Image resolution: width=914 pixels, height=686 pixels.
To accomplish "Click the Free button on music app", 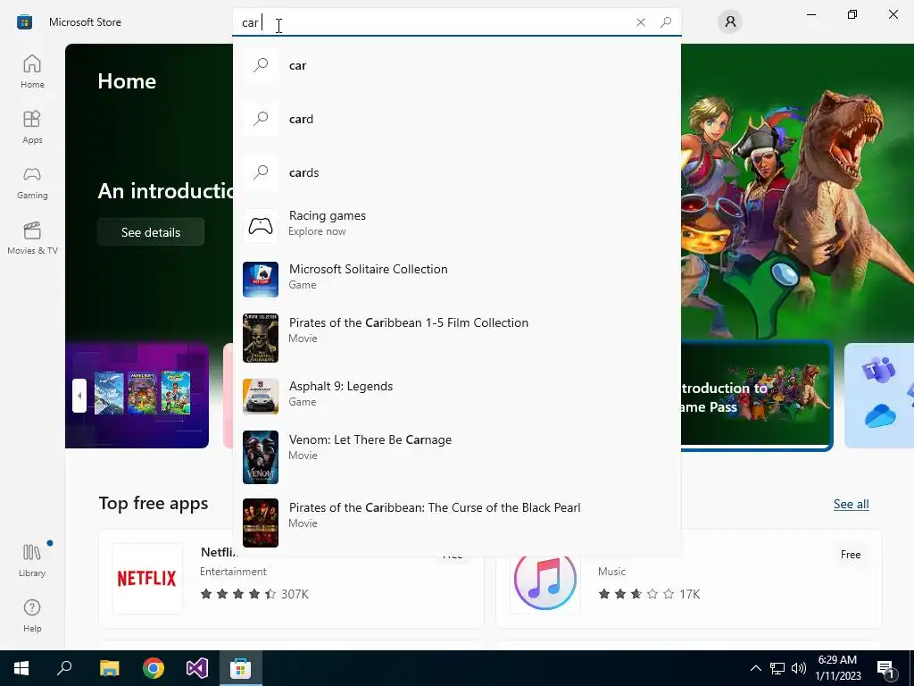I will pos(851,555).
